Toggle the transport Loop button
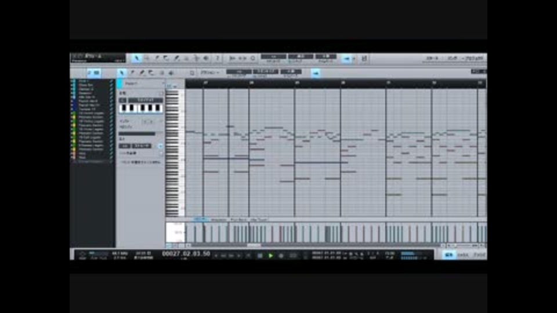This screenshot has width=557, height=313. [x=293, y=256]
